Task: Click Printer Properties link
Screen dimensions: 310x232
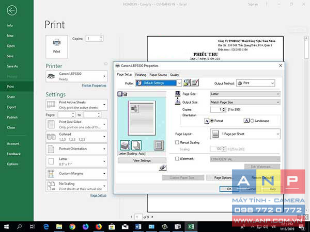Action: 94,86
